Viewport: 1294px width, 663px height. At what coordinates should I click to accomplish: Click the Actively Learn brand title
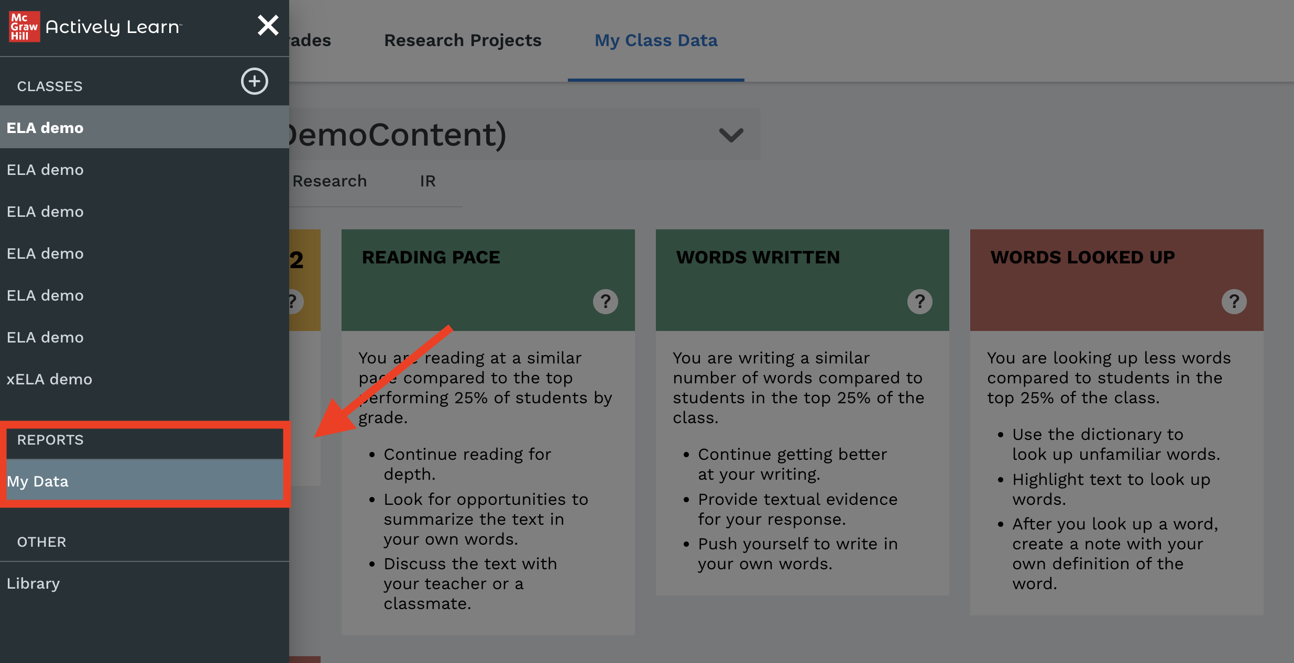tap(113, 27)
